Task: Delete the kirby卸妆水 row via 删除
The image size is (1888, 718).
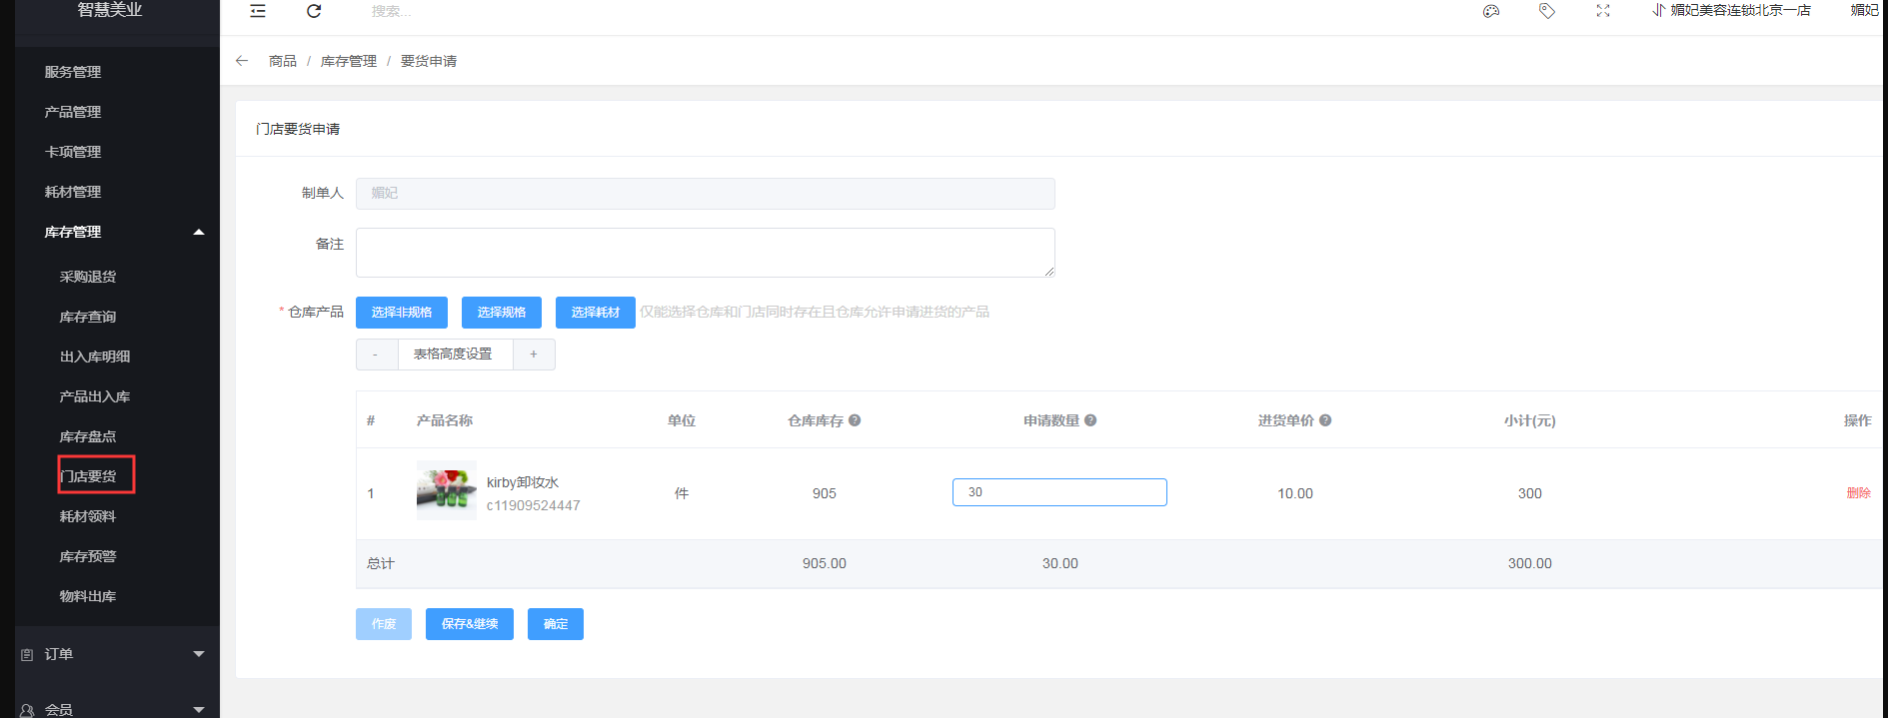Action: coord(1858,493)
